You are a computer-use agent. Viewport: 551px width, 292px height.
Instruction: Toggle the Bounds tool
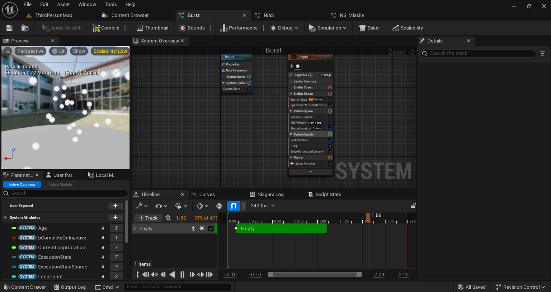point(192,28)
